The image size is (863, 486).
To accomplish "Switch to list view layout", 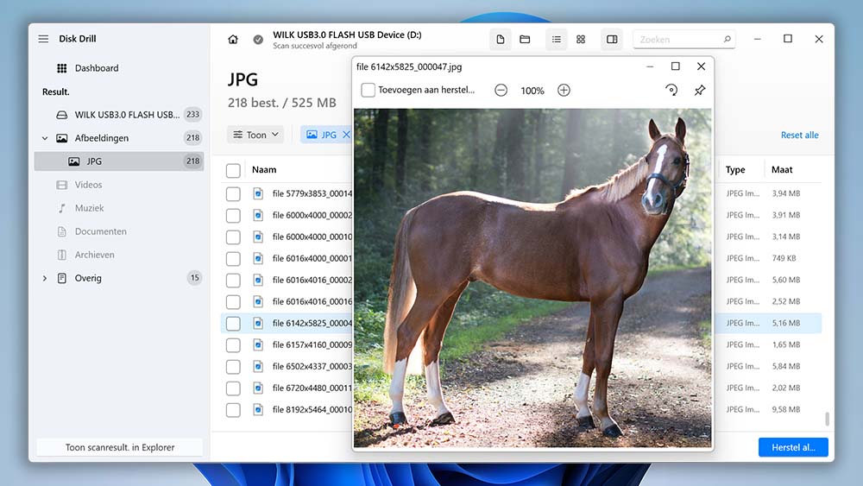I will (x=557, y=40).
